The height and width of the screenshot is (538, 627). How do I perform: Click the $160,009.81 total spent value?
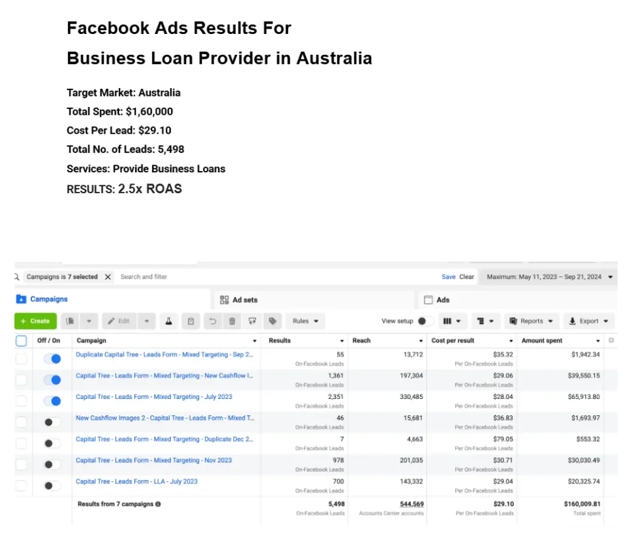(x=582, y=504)
